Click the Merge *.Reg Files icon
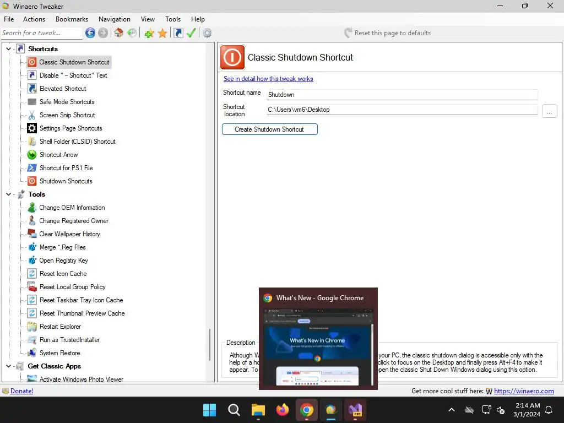This screenshot has height=423, width=564. pos(32,247)
